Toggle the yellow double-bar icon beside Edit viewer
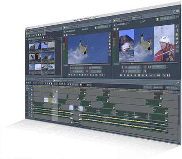The image size is (182, 159). (x=177, y=34)
